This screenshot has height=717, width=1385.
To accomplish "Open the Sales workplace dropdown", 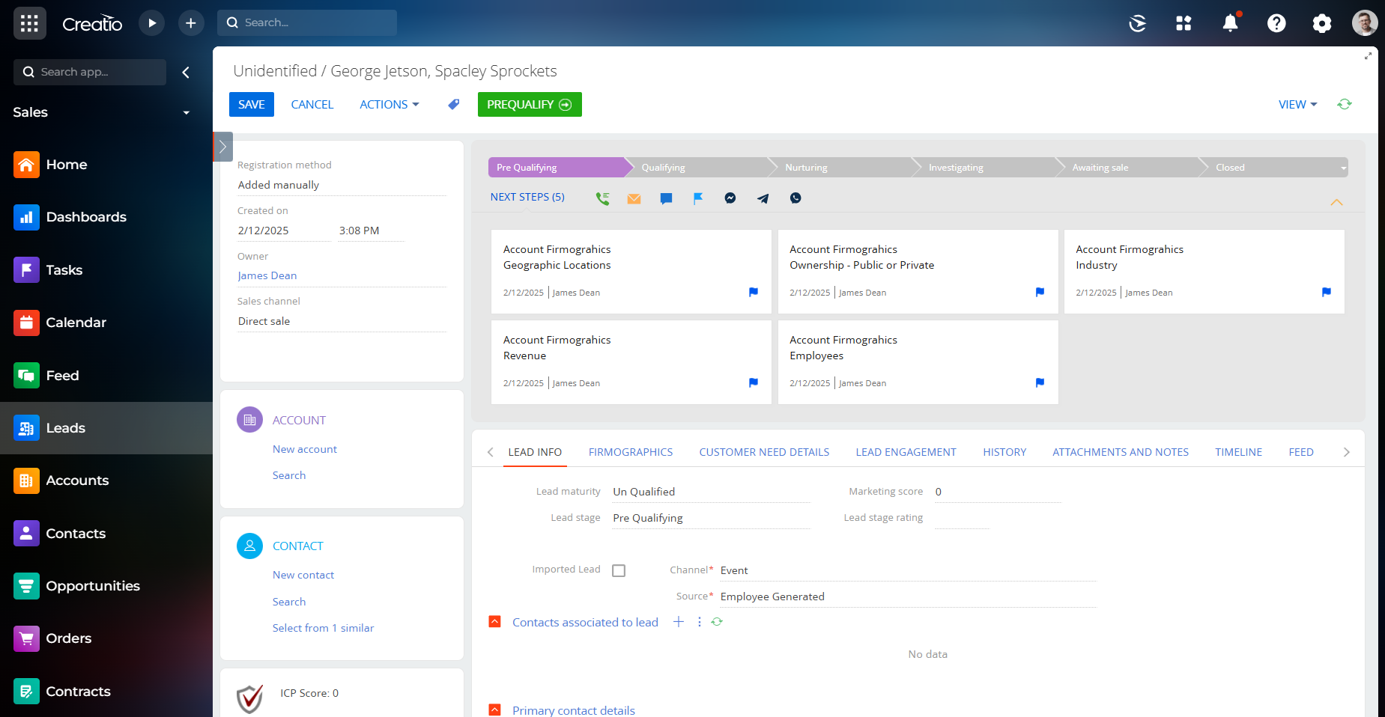I will tap(186, 113).
